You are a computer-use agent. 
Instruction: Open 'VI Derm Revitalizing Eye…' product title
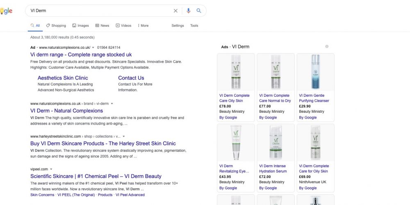click(234, 169)
